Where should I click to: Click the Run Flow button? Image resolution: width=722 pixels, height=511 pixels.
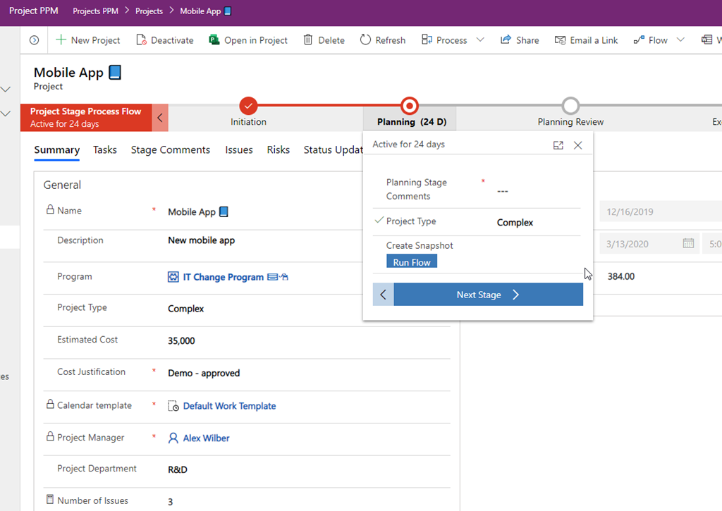click(412, 262)
